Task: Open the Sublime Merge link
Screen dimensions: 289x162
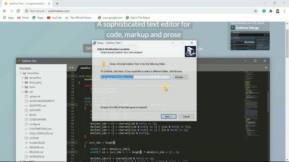Action: click(x=247, y=28)
